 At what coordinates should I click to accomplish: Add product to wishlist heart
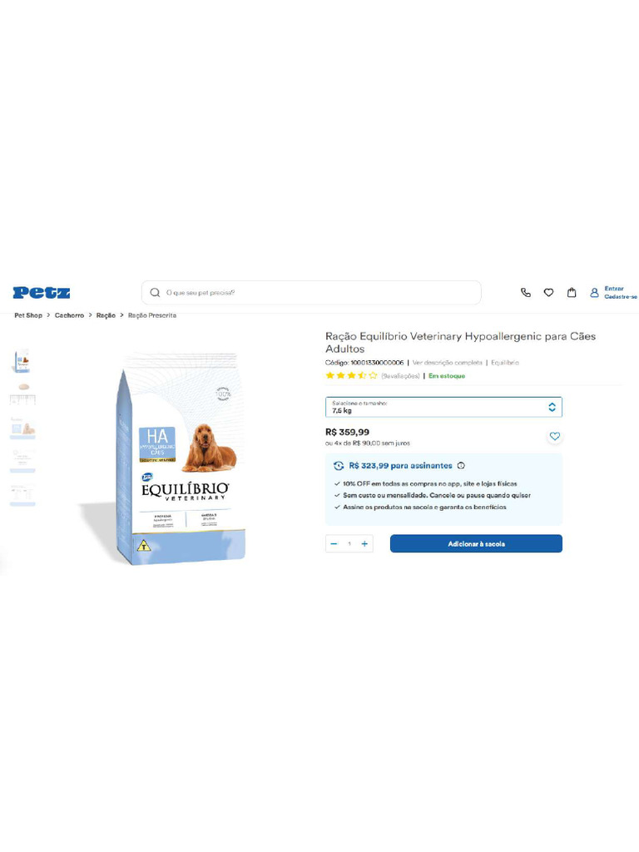[x=555, y=436]
